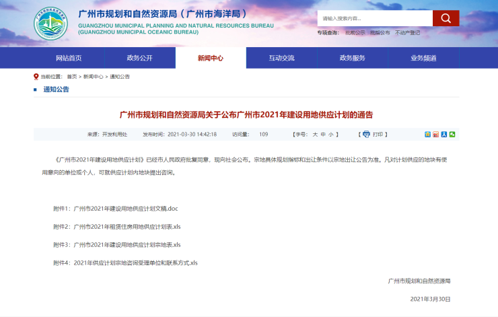Share via the WeChat icon

[x=452, y=135]
